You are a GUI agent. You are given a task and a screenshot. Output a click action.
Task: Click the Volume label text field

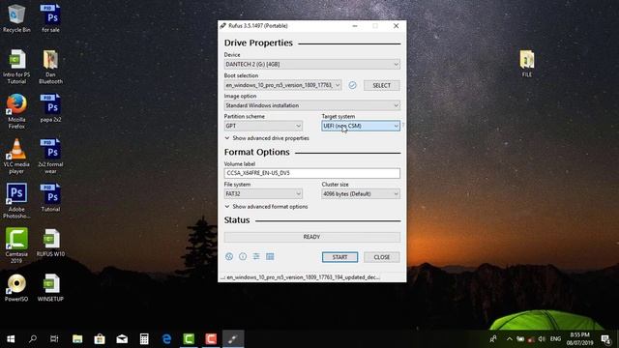point(311,173)
